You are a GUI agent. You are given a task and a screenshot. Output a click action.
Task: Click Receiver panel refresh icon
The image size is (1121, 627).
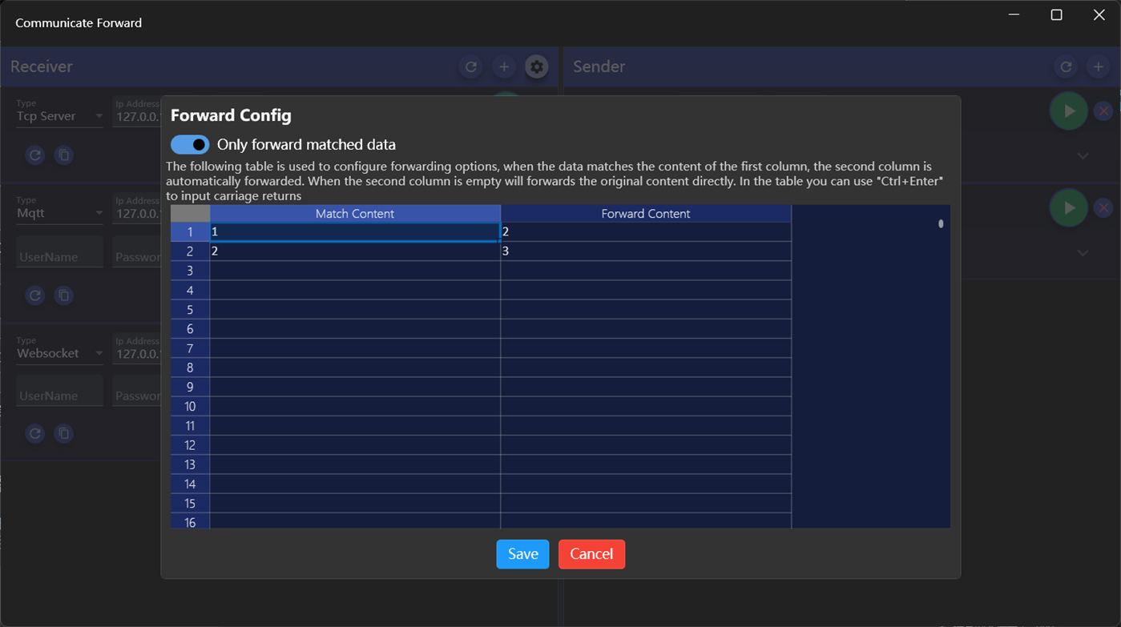click(471, 67)
